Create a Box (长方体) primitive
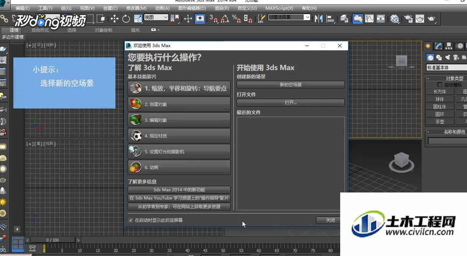The height and width of the screenshot is (256, 467). point(439,91)
